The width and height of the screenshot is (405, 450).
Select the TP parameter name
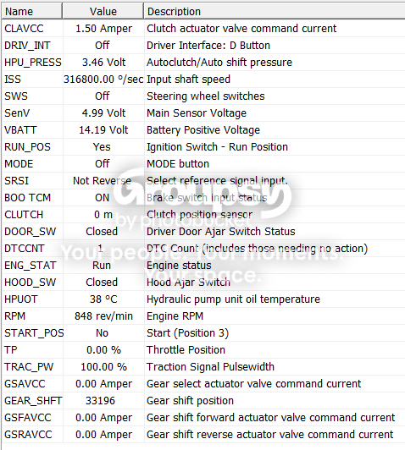pyautogui.click(x=11, y=350)
